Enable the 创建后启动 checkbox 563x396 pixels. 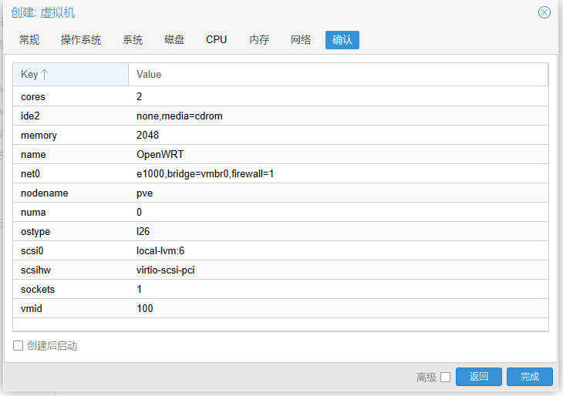(x=19, y=346)
